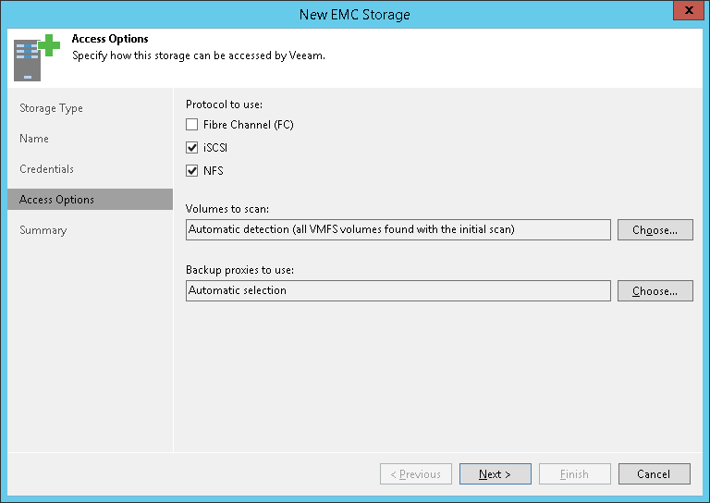Select the Name wizard step
The height and width of the screenshot is (503, 710).
34,139
